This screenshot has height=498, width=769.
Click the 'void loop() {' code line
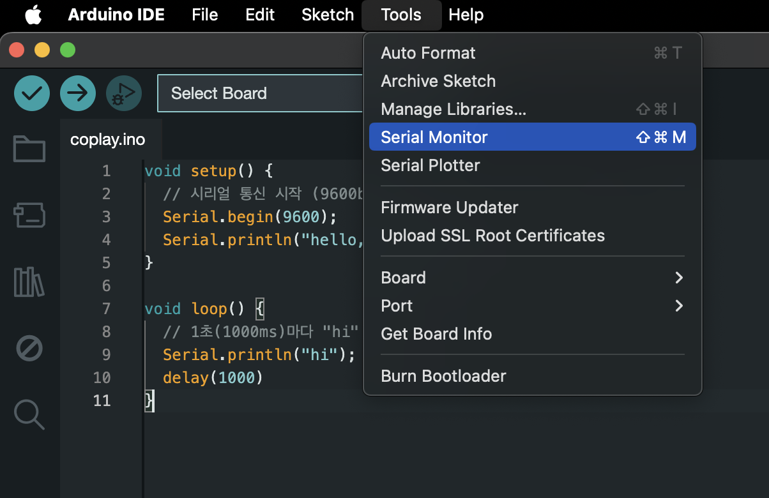pos(204,309)
